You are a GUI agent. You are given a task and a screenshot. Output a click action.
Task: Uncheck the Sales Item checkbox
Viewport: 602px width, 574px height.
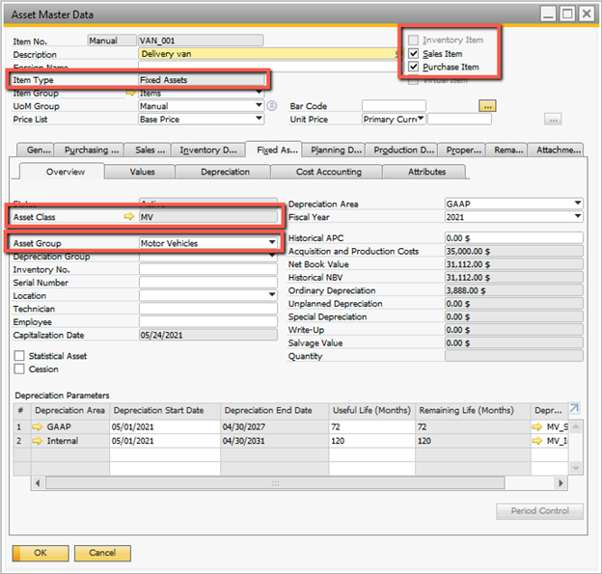click(x=413, y=53)
